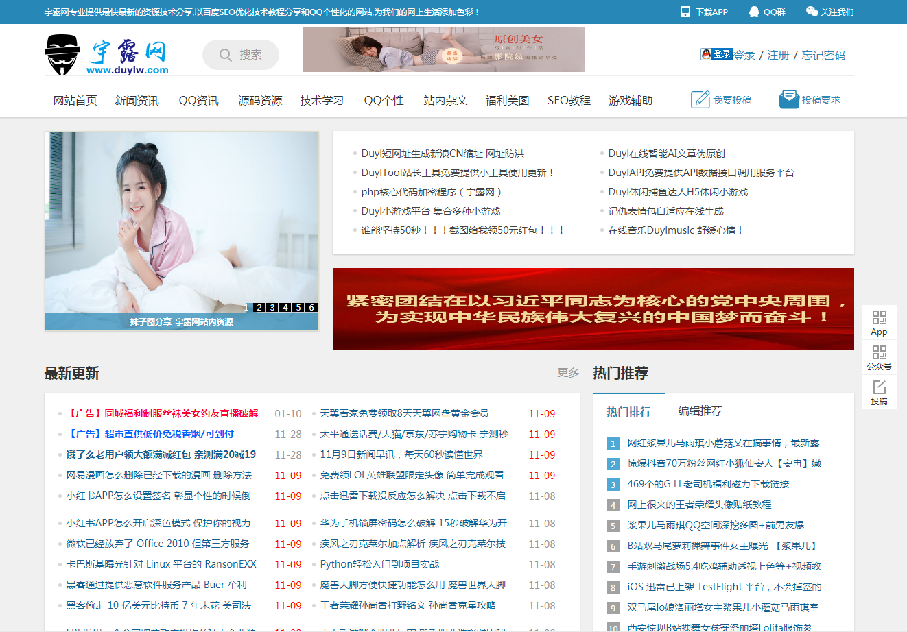Click the QQ群 penguin icon
The image size is (907, 632).
click(x=754, y=12)
